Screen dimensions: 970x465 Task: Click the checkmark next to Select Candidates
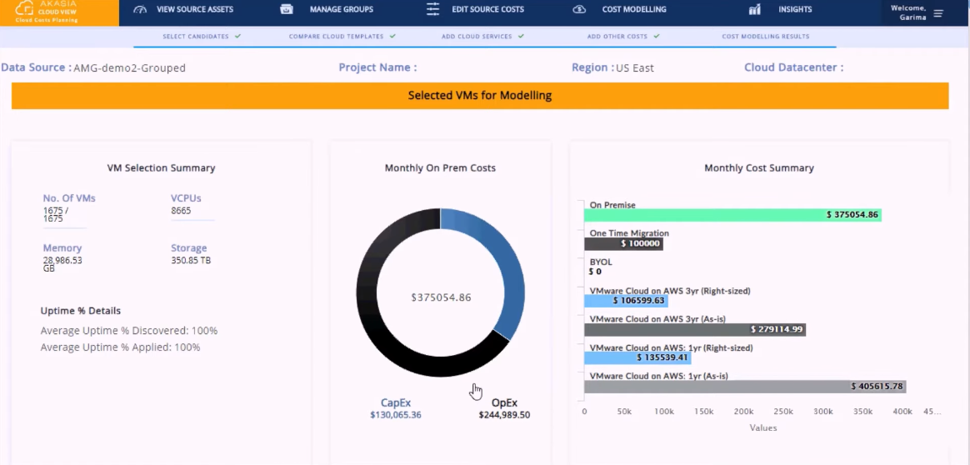[x=238, y=37]
